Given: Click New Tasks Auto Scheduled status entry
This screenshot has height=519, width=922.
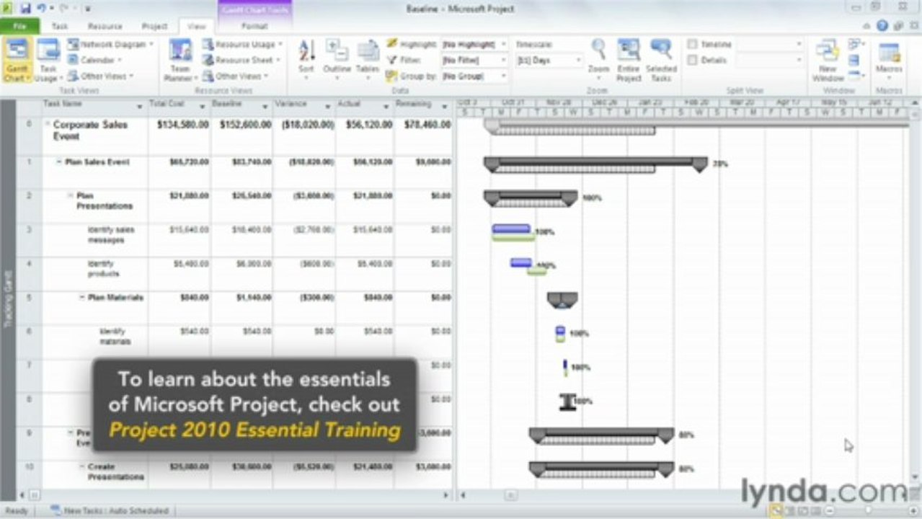Looking at the screenshot, I should click(108, 510).
